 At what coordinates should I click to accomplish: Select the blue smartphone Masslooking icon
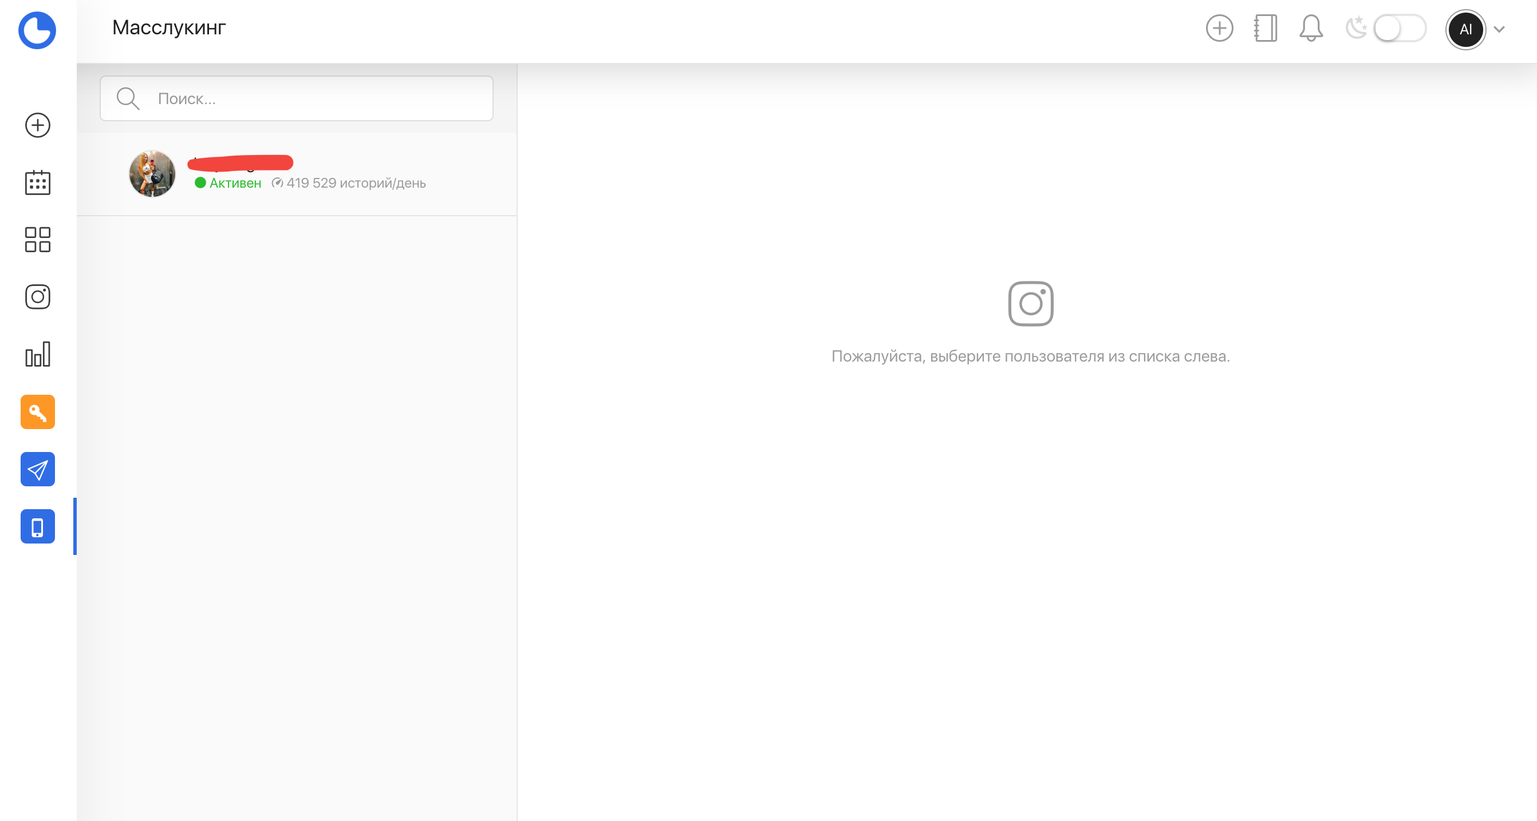38,526
